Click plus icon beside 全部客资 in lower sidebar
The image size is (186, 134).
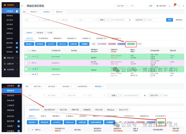point(19,86)
